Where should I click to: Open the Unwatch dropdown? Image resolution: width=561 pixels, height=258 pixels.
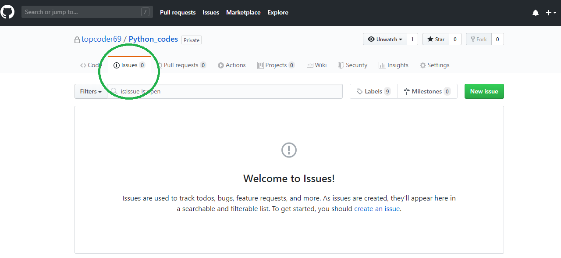[385, 39]
